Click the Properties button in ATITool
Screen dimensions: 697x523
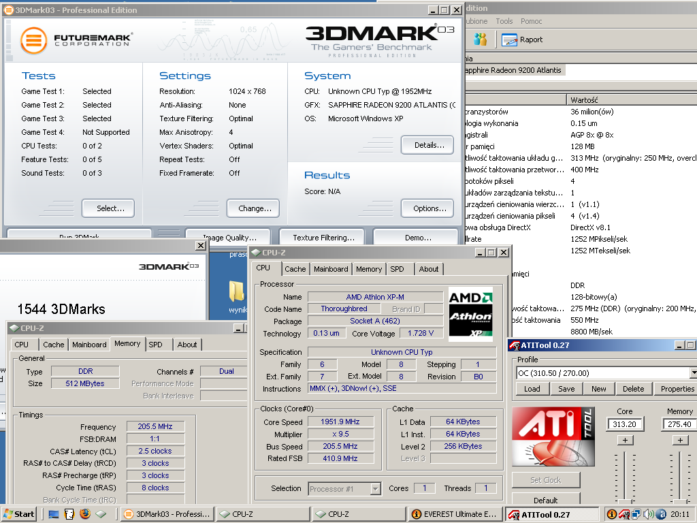(676, 389)
